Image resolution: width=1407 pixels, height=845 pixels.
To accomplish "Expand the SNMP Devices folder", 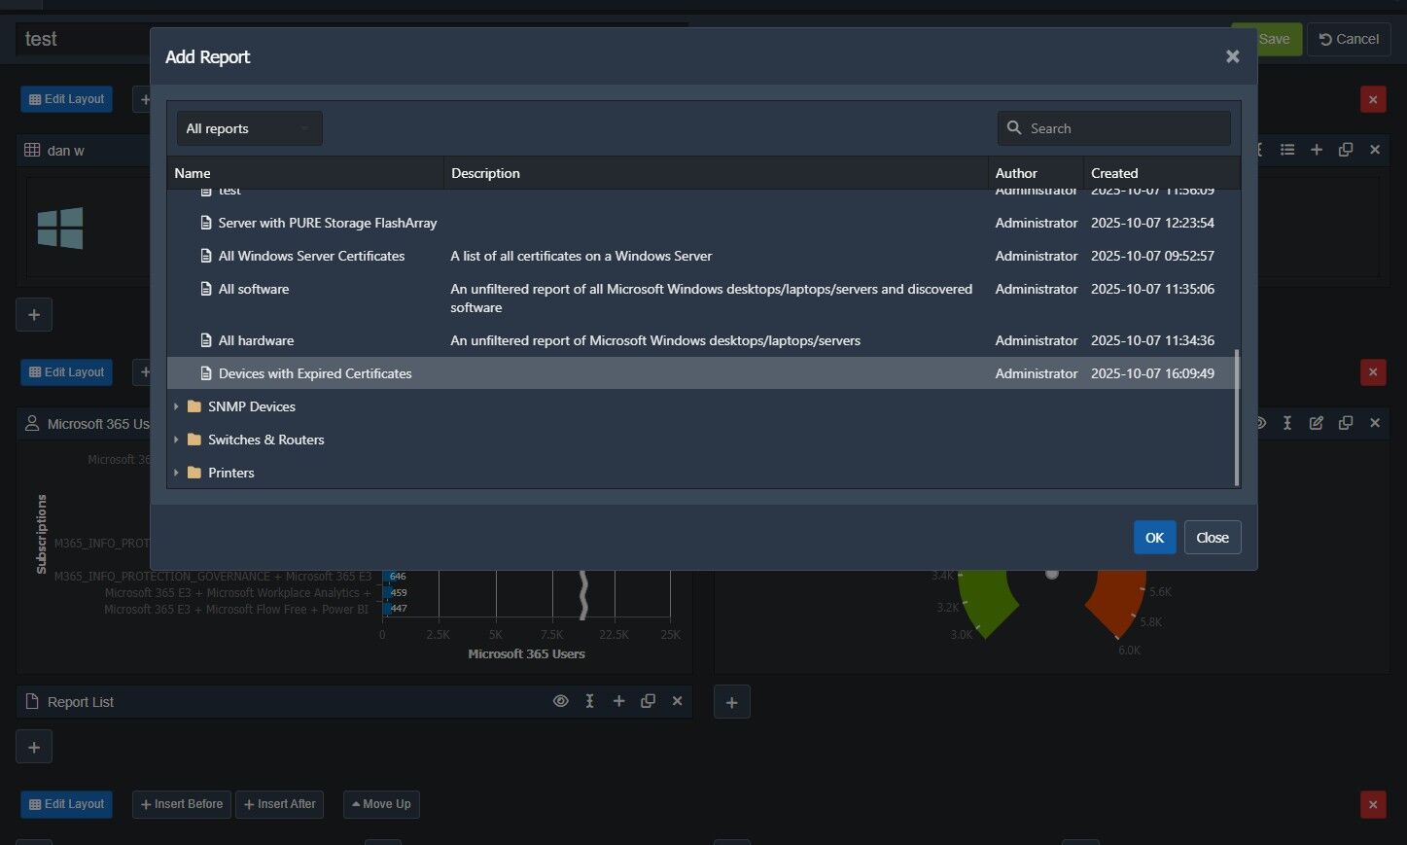I will 176,406.
